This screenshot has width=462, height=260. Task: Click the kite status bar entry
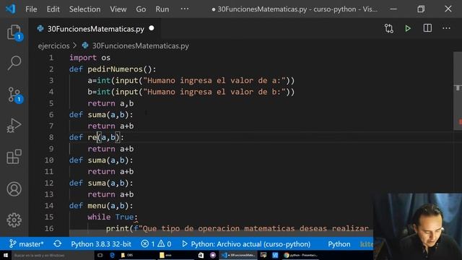tap(366, 244)
